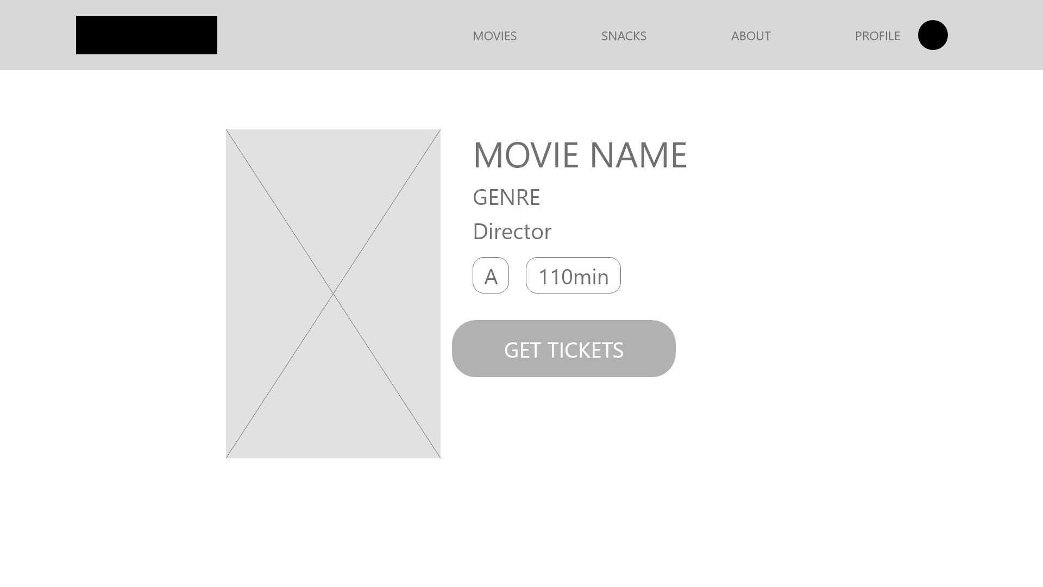Screen dimensions: 1043x587
Task: Click the 110min duration badge
Action: [573, 276]
